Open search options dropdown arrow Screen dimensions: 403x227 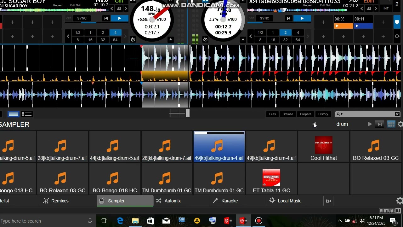coord(342,114)
